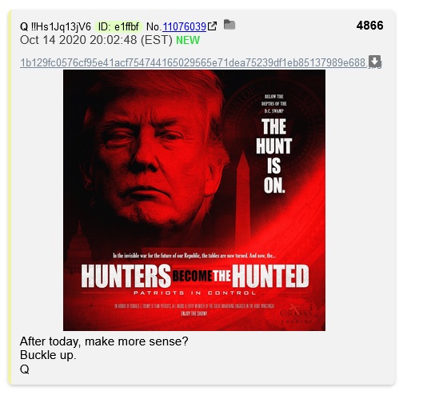
Task: Open the external link icon beside post number
Action: [x=212, y=26]
